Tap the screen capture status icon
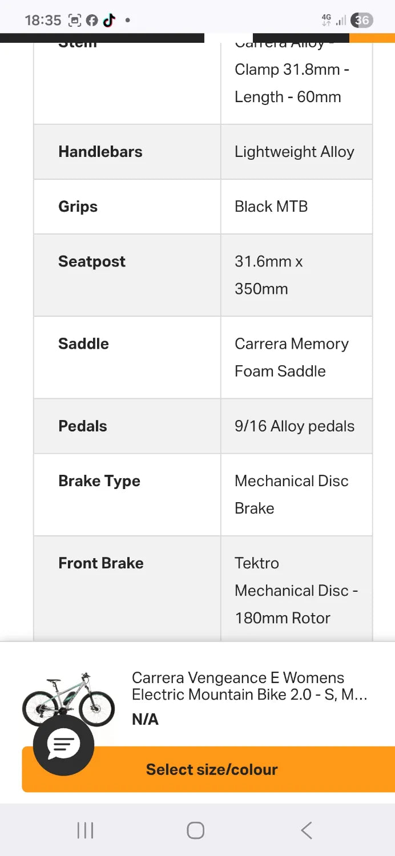Image resolution: width=395 pixels, height=856 pixels. (75, 21)
